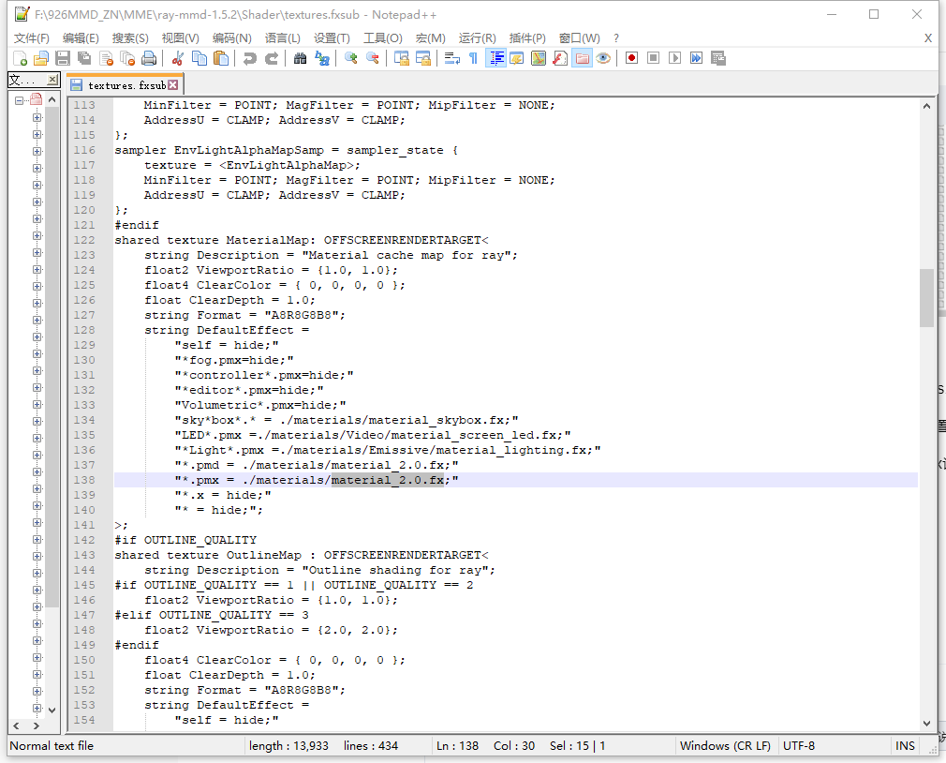Viewport: 946px width, 763px height.
Task: Click the editor's scroll up arrow
Action: click(926, 106)
